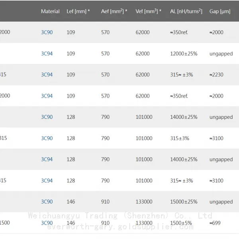Select the 12000±25% AL value cell
Viewport: 239px width, 239px height.
coord(184,54)
